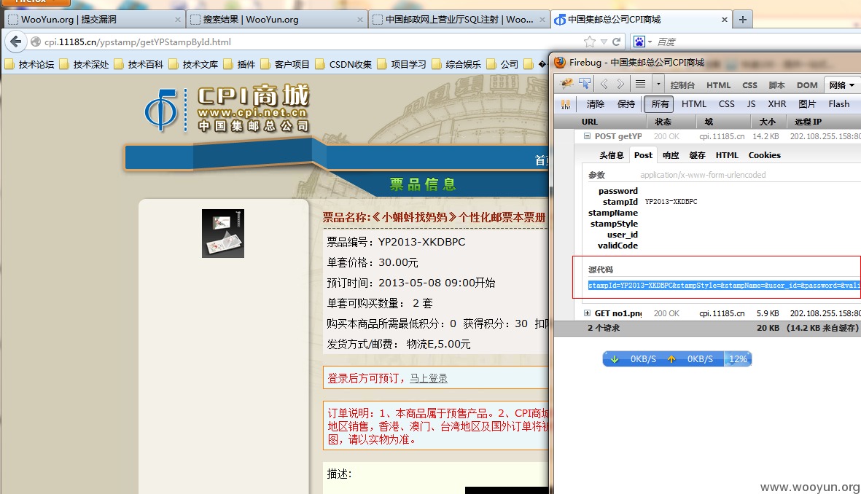Click the stamp product thumbnail image

coord(223,233)
